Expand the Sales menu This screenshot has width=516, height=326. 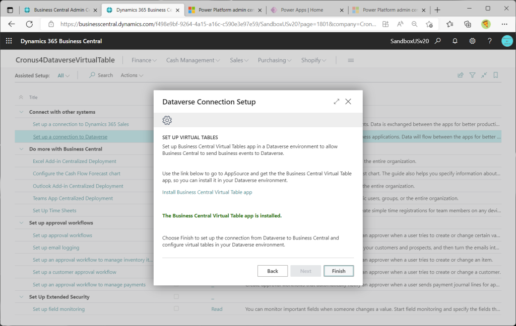click(x=239, y=60)
